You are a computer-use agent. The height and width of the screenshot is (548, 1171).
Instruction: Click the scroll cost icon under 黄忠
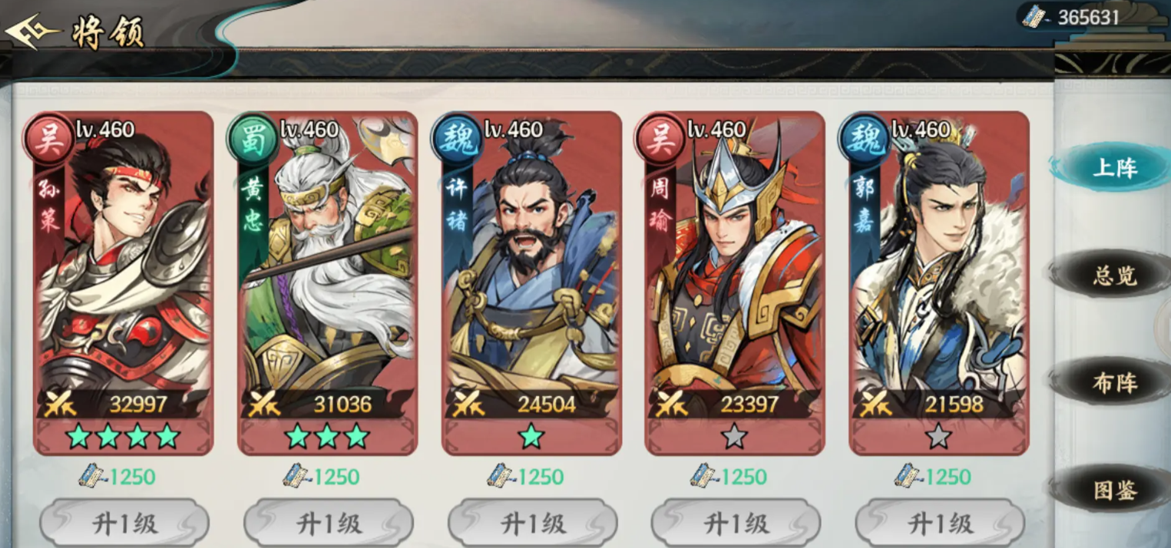[296, 476]
